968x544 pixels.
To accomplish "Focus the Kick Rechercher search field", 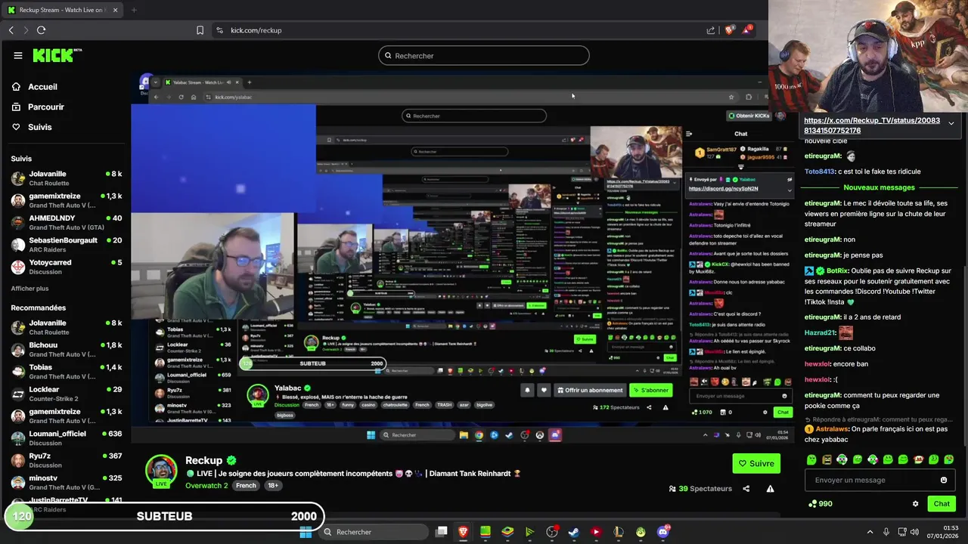I will click(484, 55).
